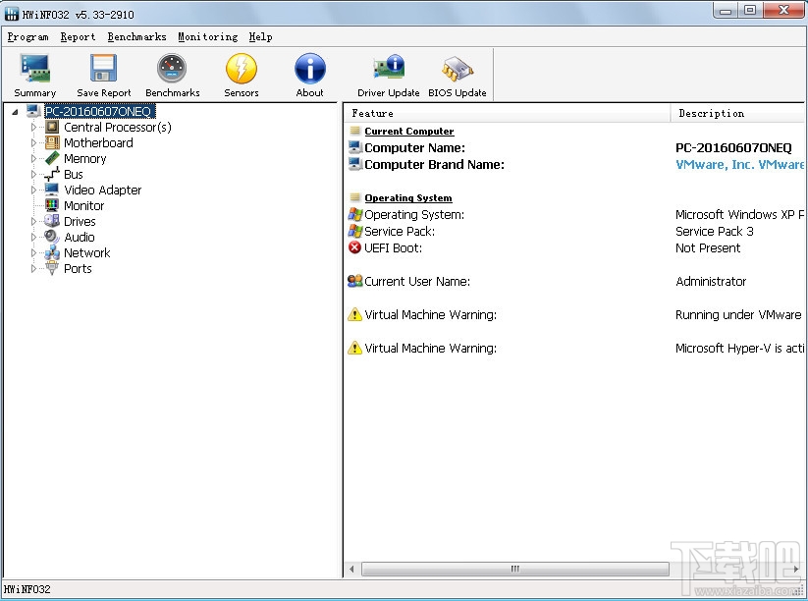This screenshot has width=808, height=601.
Task: Click the horizontal scrollbar thumb
Action: (x=515, y=569)
